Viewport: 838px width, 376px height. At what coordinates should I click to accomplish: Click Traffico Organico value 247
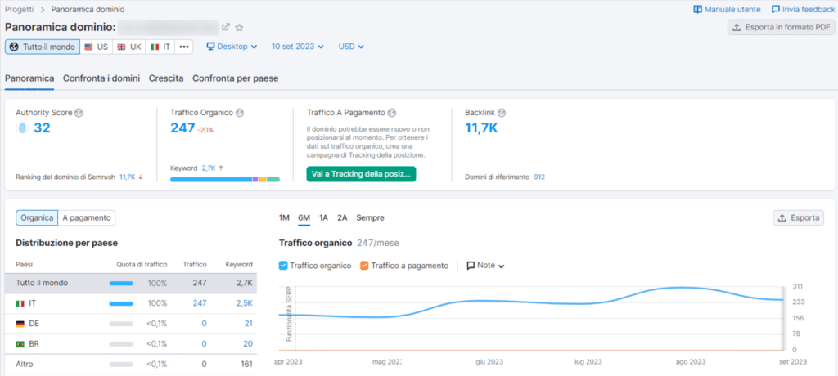[x=182, y=128]
